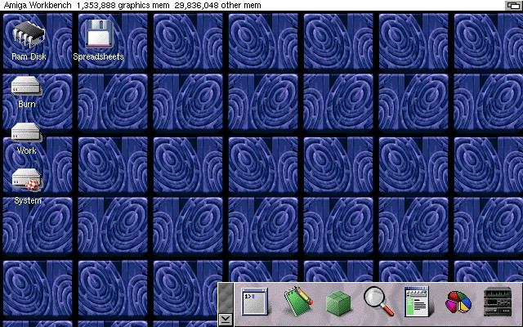This screenshot has height=327, width=523.
Task: Open the colorful palette preferences icon
Action: [x=457, y=302]
